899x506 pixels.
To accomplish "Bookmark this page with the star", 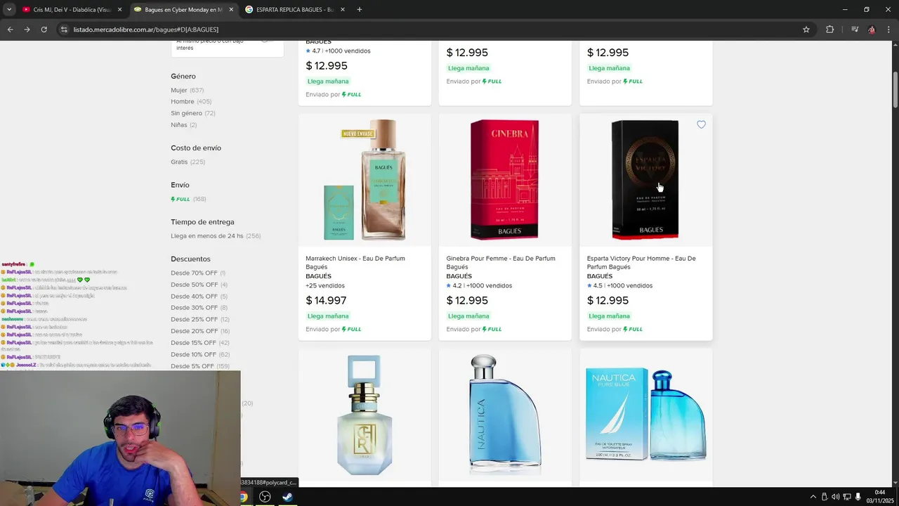I will [806, 30].
